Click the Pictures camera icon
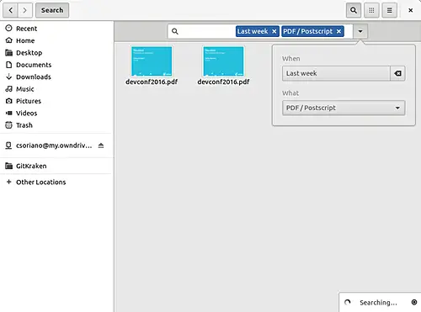This screenshot has width=421, height=312. point(9,101)
